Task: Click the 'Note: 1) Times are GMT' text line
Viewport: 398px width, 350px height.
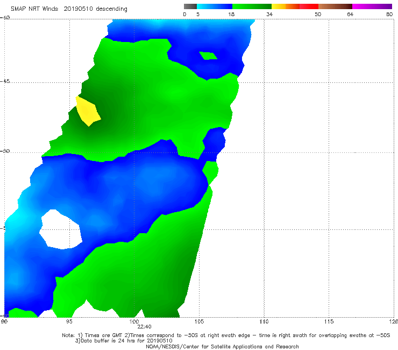Action: [226, 335]
